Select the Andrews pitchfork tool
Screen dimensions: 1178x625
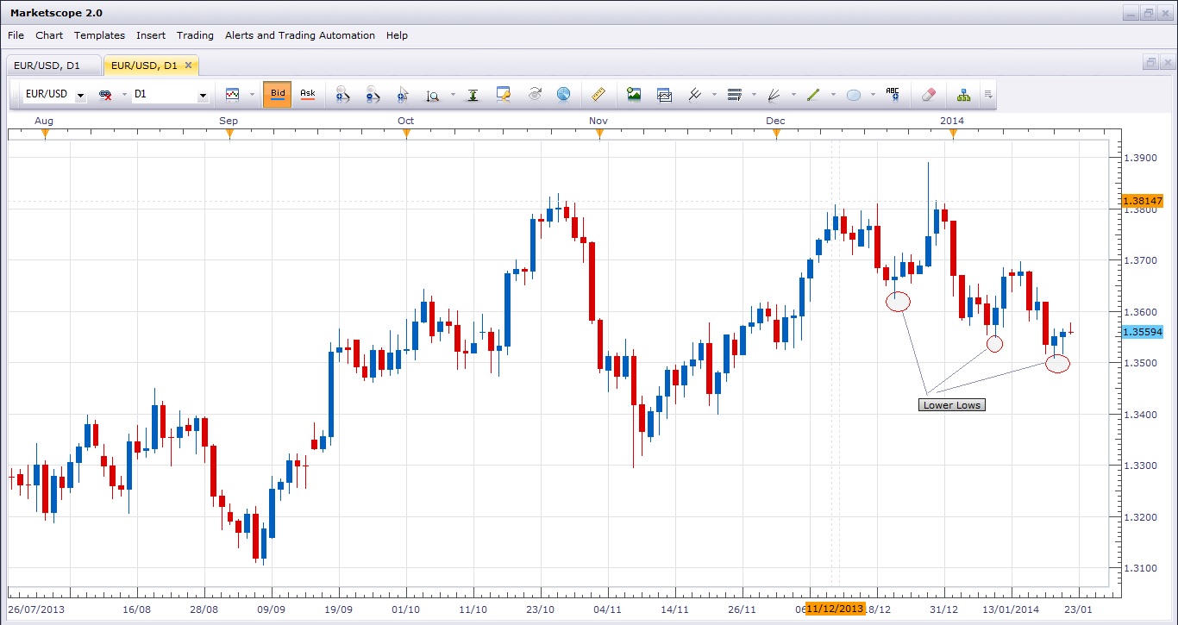pos(694,94)
